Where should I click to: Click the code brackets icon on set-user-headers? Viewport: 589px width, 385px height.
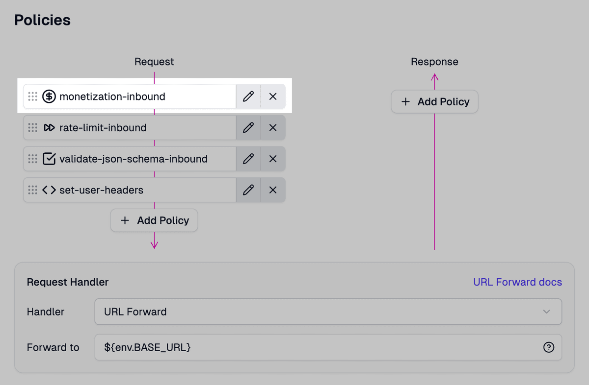click(49, 190)
